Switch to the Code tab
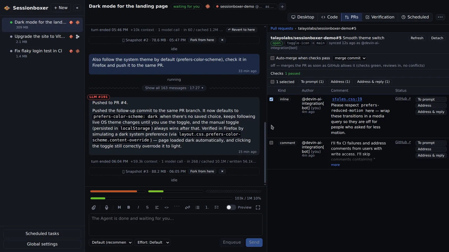This screenshot has width=449, height=252. click(329, 17)
